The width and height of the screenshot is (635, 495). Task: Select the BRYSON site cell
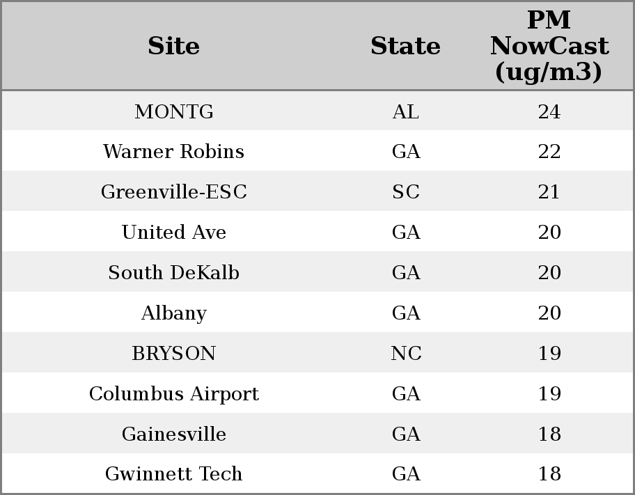pos(173,354)
